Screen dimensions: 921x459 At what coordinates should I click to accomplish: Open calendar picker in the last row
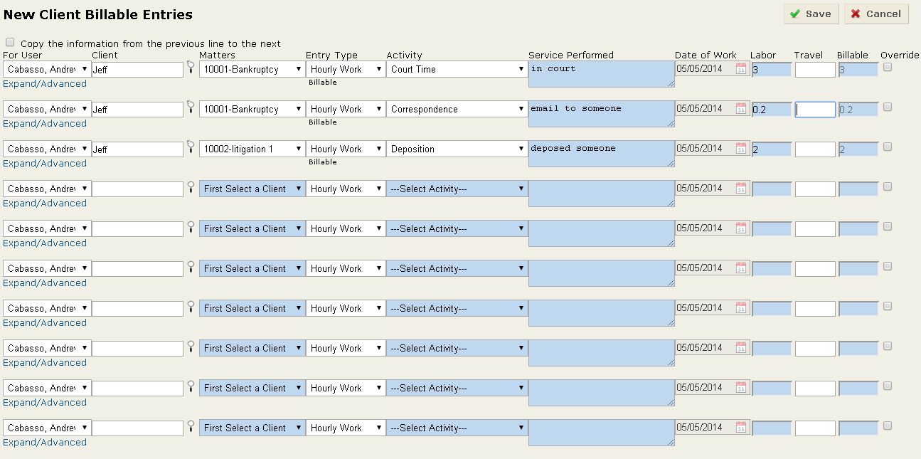740,428
